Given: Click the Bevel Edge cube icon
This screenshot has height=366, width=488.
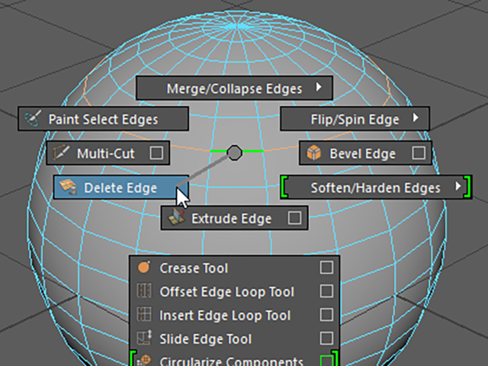Looking at the screenshot, I should pos(313,152).
